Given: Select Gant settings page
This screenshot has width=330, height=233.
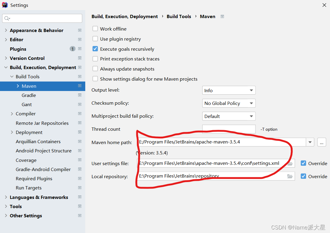Looking at the screenshot, I should (x=26, y=104).
